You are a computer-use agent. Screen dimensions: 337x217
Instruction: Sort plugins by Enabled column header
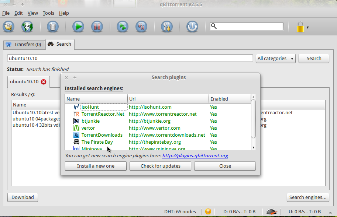tap(230, 99)
